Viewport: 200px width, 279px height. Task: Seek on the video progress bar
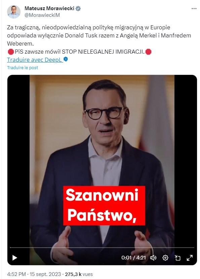102,248
